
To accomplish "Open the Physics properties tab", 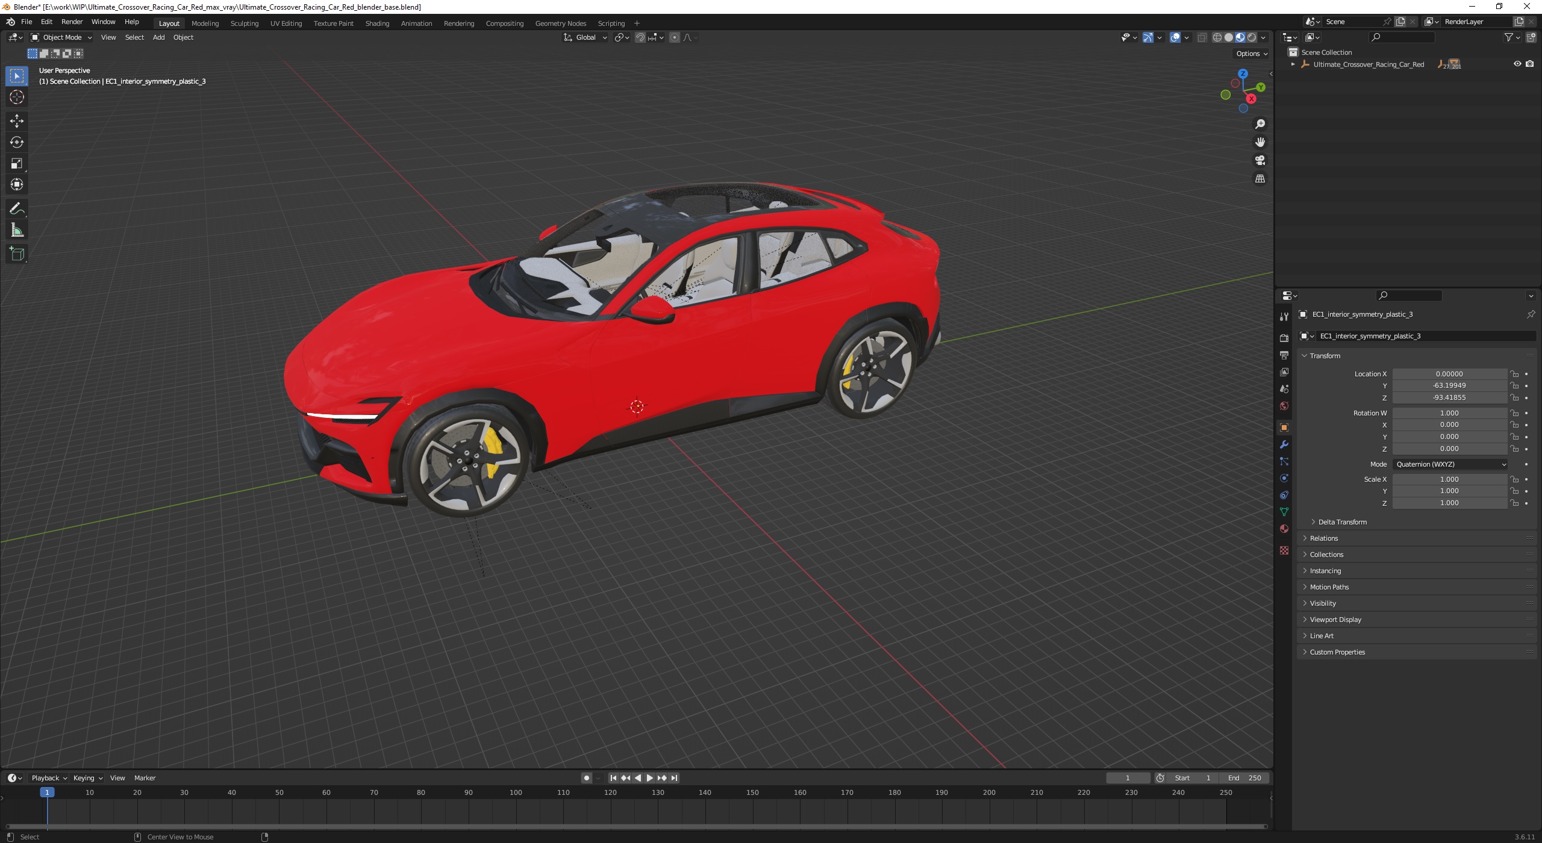I will [1284, 478].
